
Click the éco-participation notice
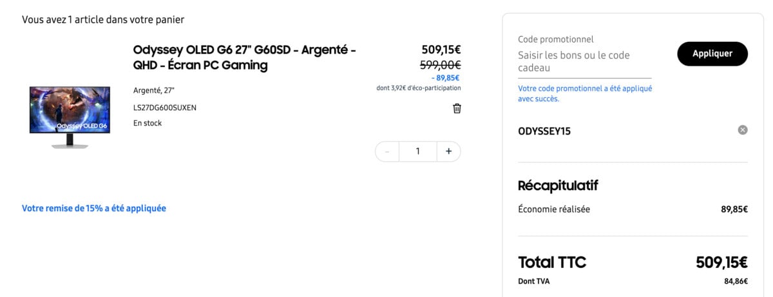tap(419, 88)
